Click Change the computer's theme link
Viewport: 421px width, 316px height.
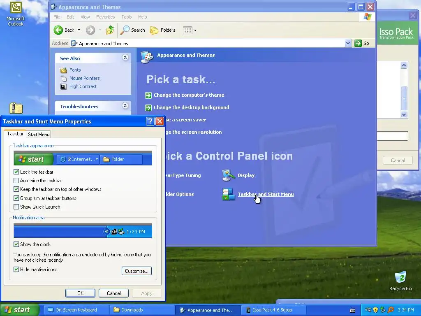pos(189,95)
